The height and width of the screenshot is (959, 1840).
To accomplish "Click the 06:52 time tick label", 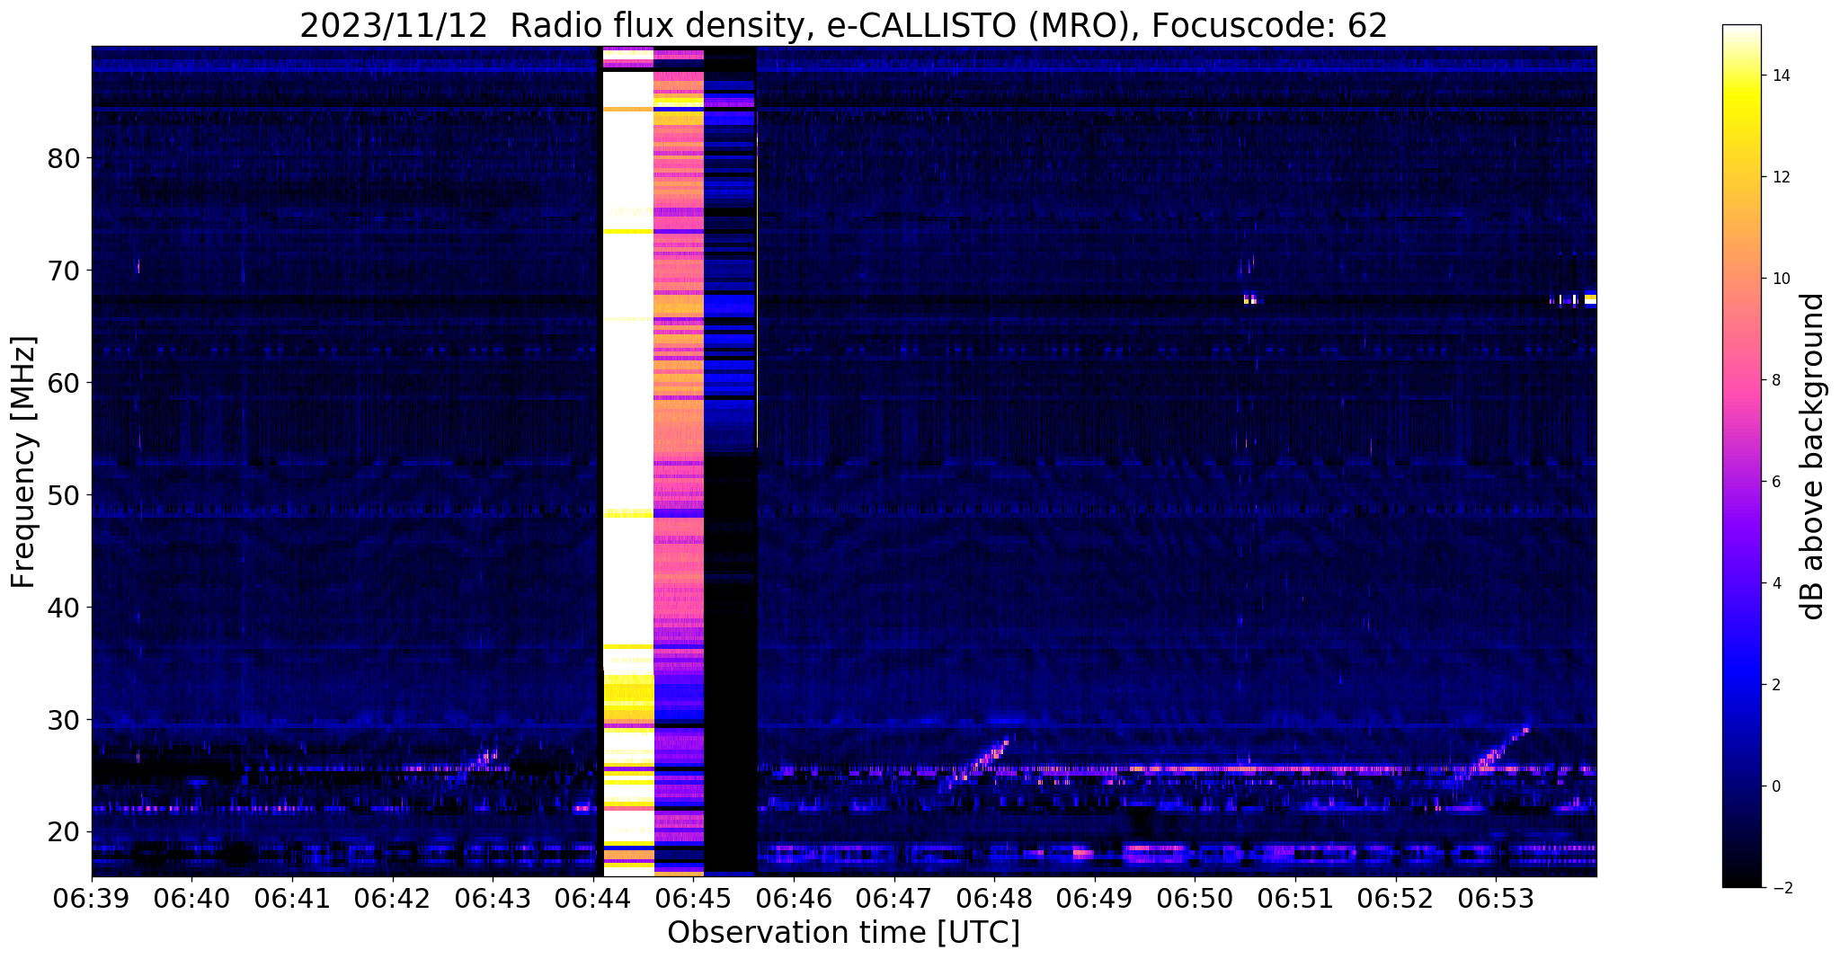I will [1395, 898].
